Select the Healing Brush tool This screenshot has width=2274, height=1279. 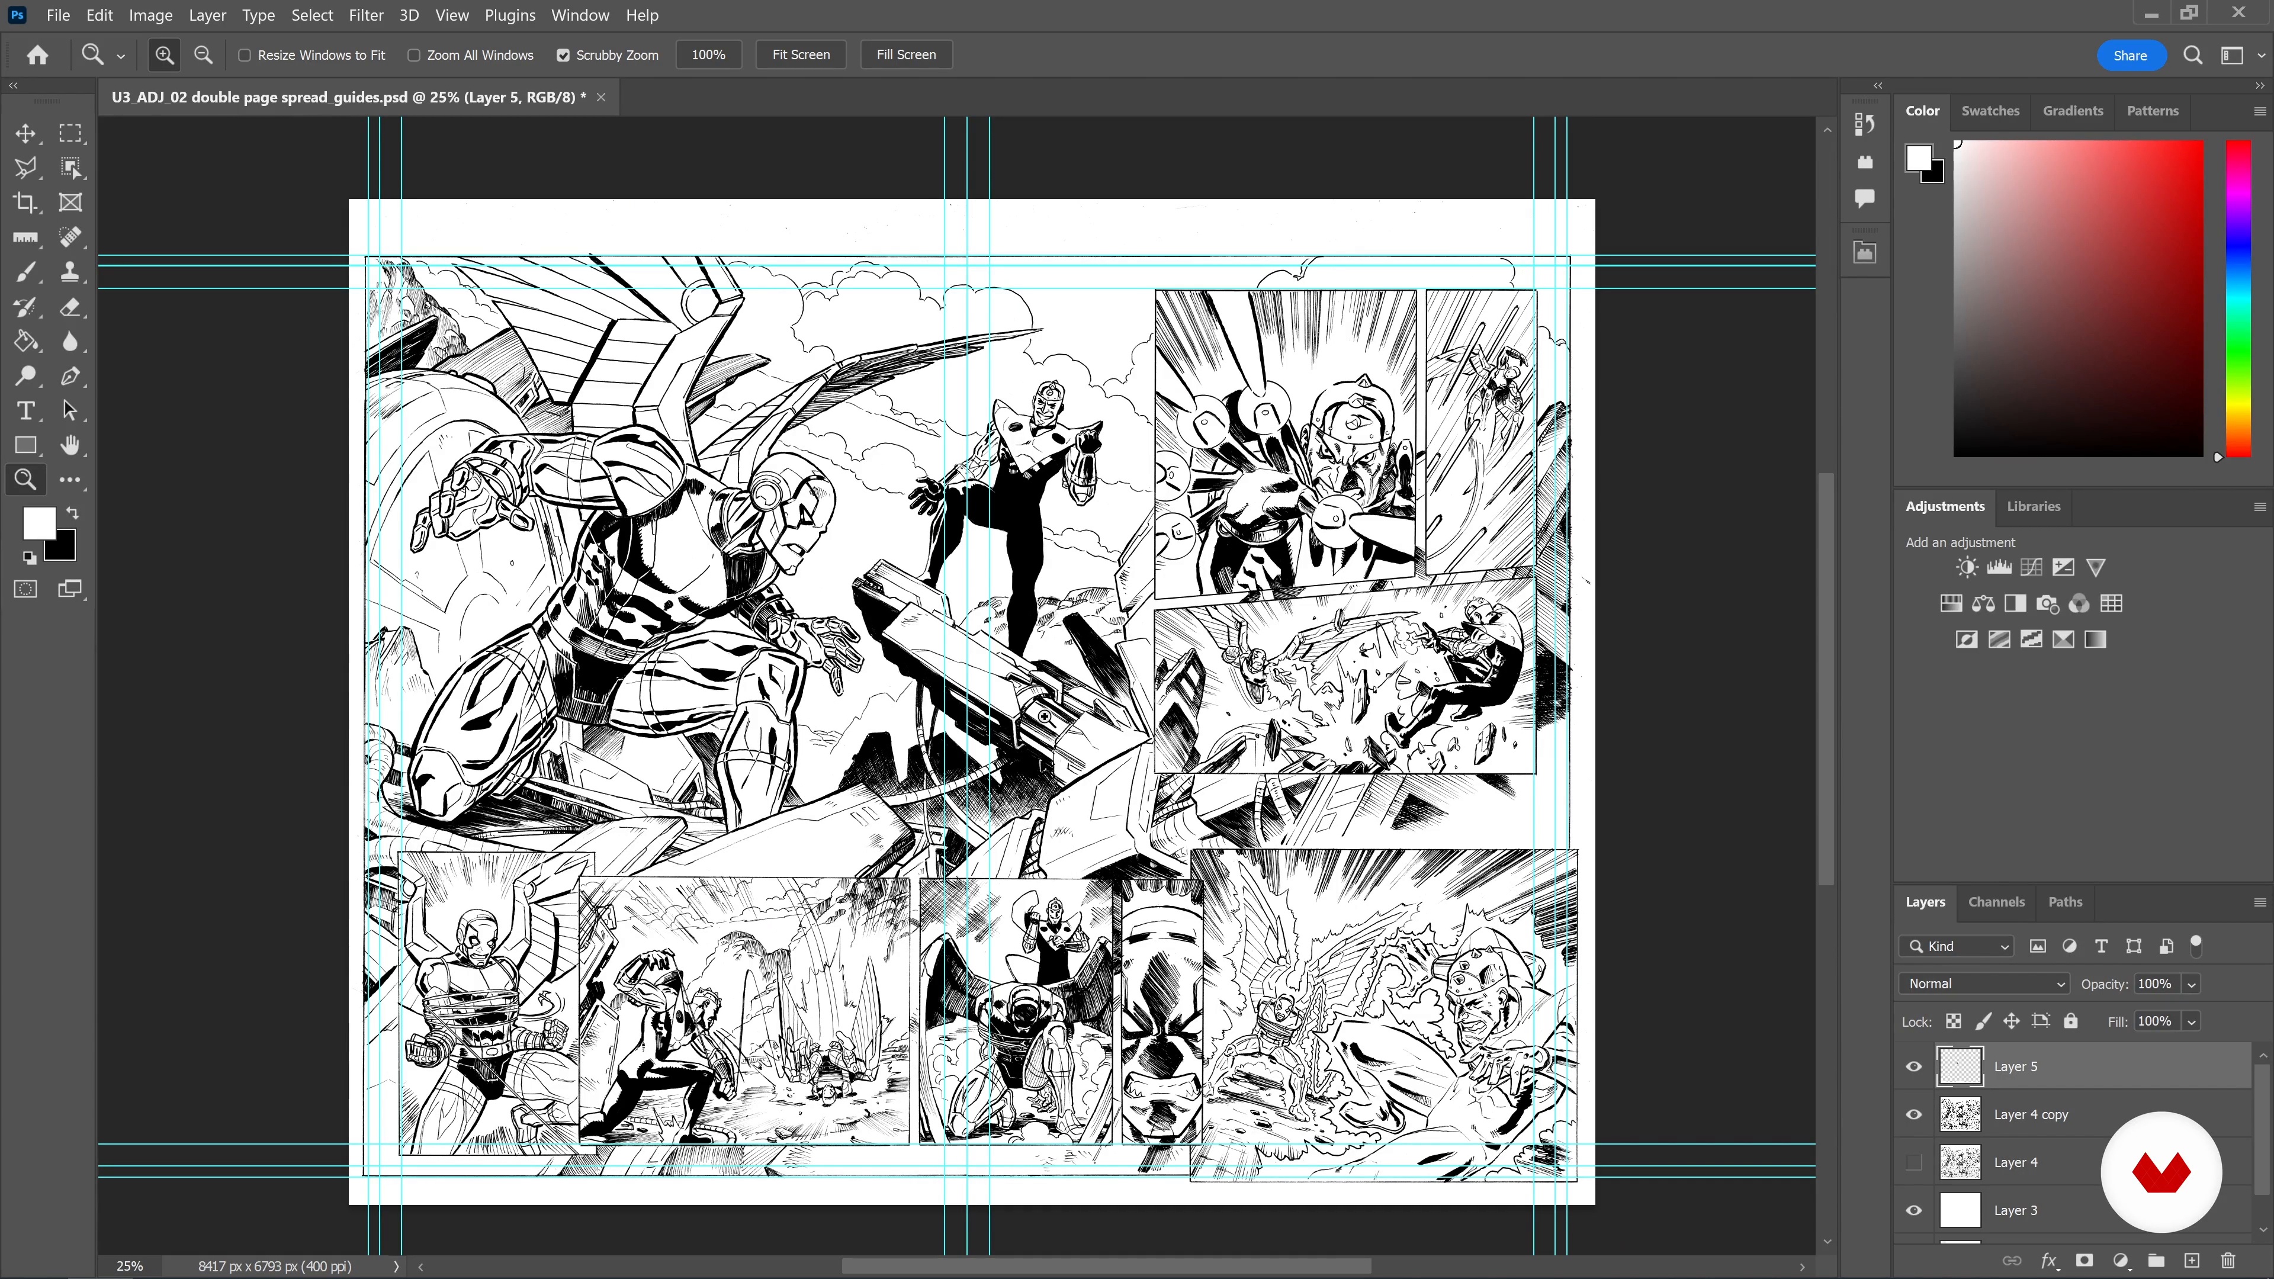pyautogui.click(x=70, y=237)
